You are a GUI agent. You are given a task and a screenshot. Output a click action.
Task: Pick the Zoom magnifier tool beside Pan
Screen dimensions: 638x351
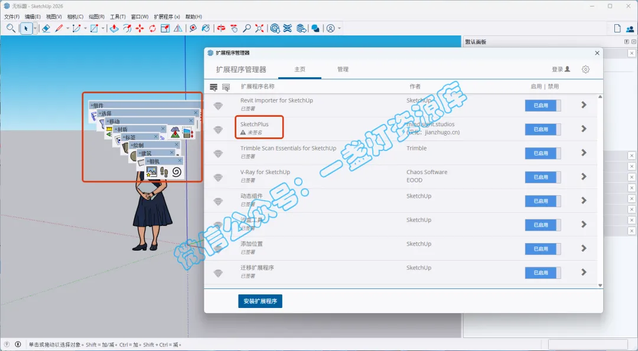[246, 28]
